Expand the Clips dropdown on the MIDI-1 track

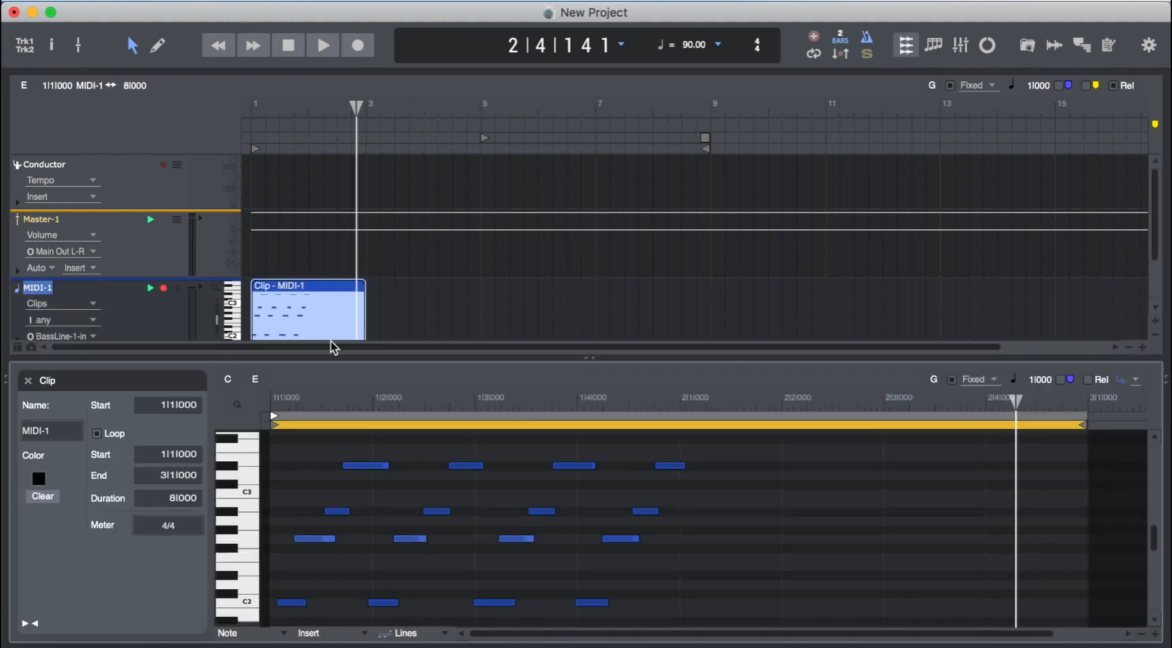coord(62,304)
